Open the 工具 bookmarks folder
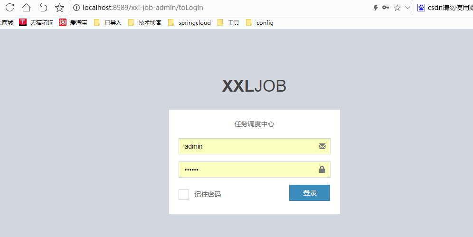This screenshot has width=473, height=237. click(x=228, y=23)
